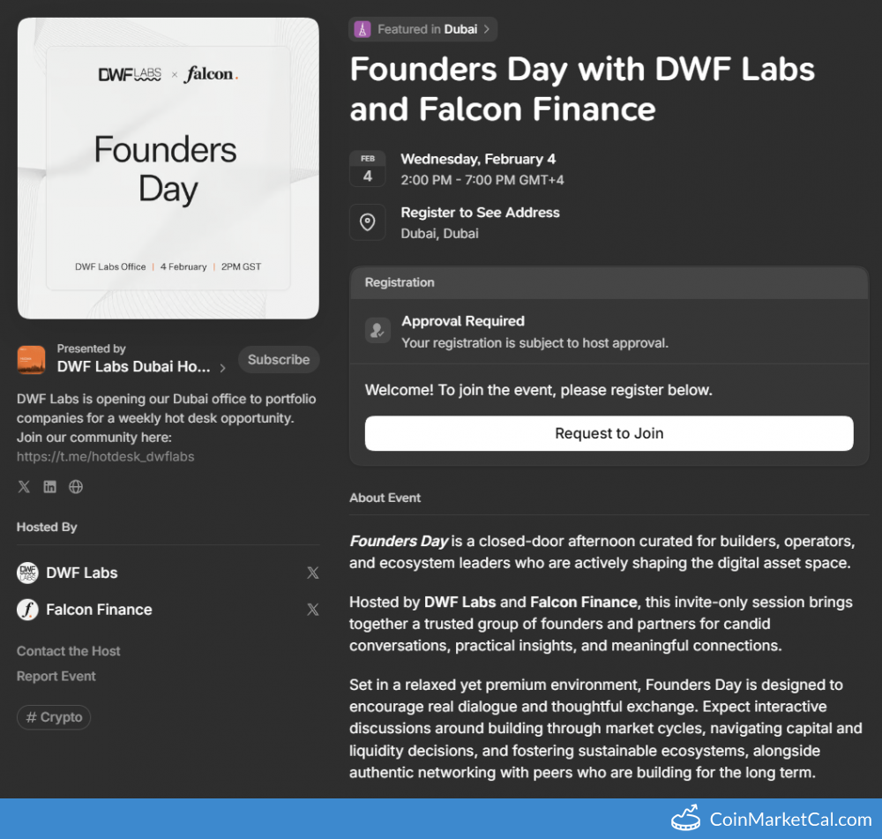Open the hotdesk_dwflabs Telegram link
The width and height of the screenshot is (882, 839).
click(105, 457)
